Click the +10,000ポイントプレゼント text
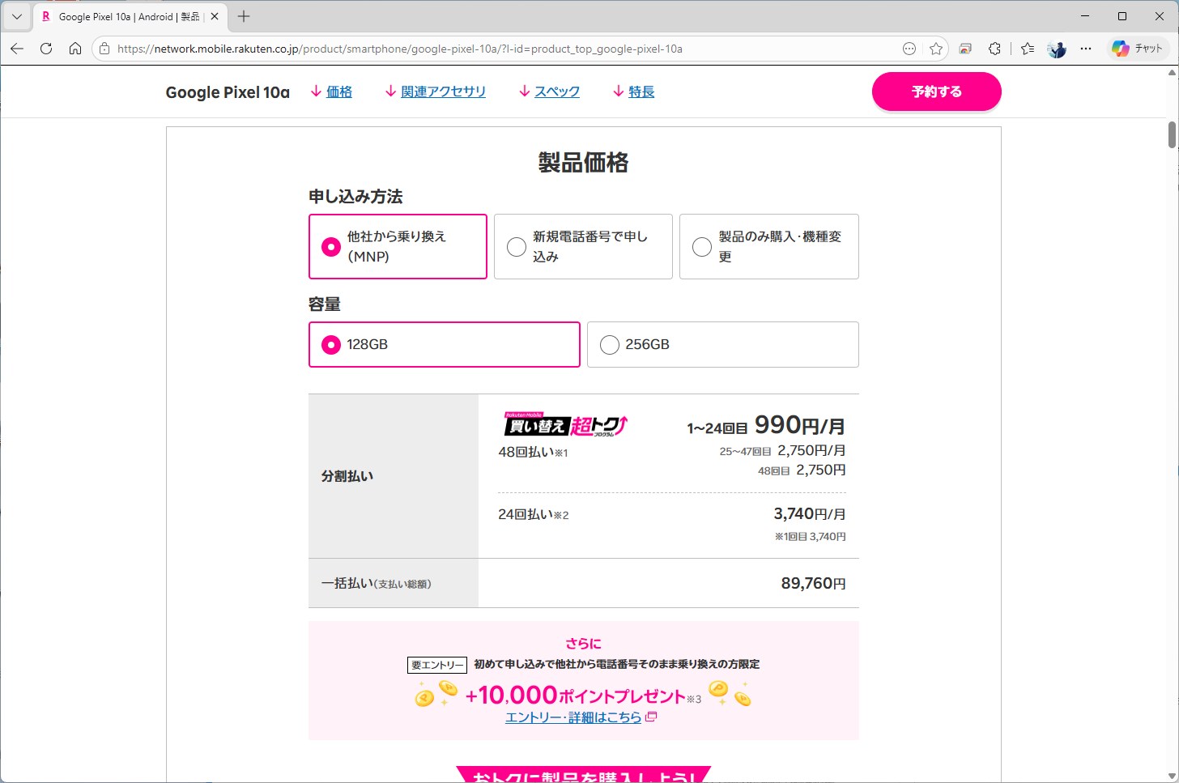 click(576, 696)
